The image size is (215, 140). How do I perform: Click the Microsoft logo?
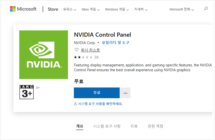(23, 9)
